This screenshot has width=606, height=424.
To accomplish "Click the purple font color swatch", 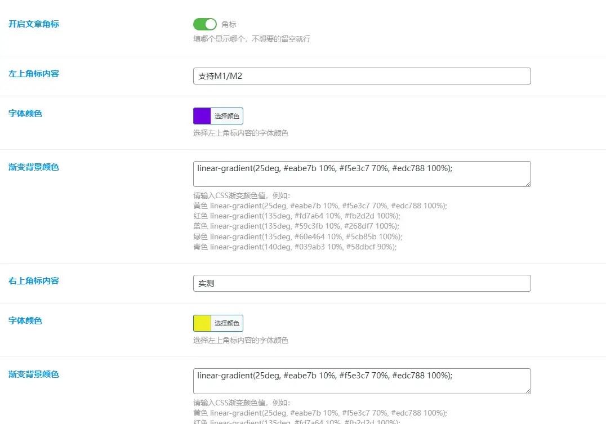I will coord(202,116).
